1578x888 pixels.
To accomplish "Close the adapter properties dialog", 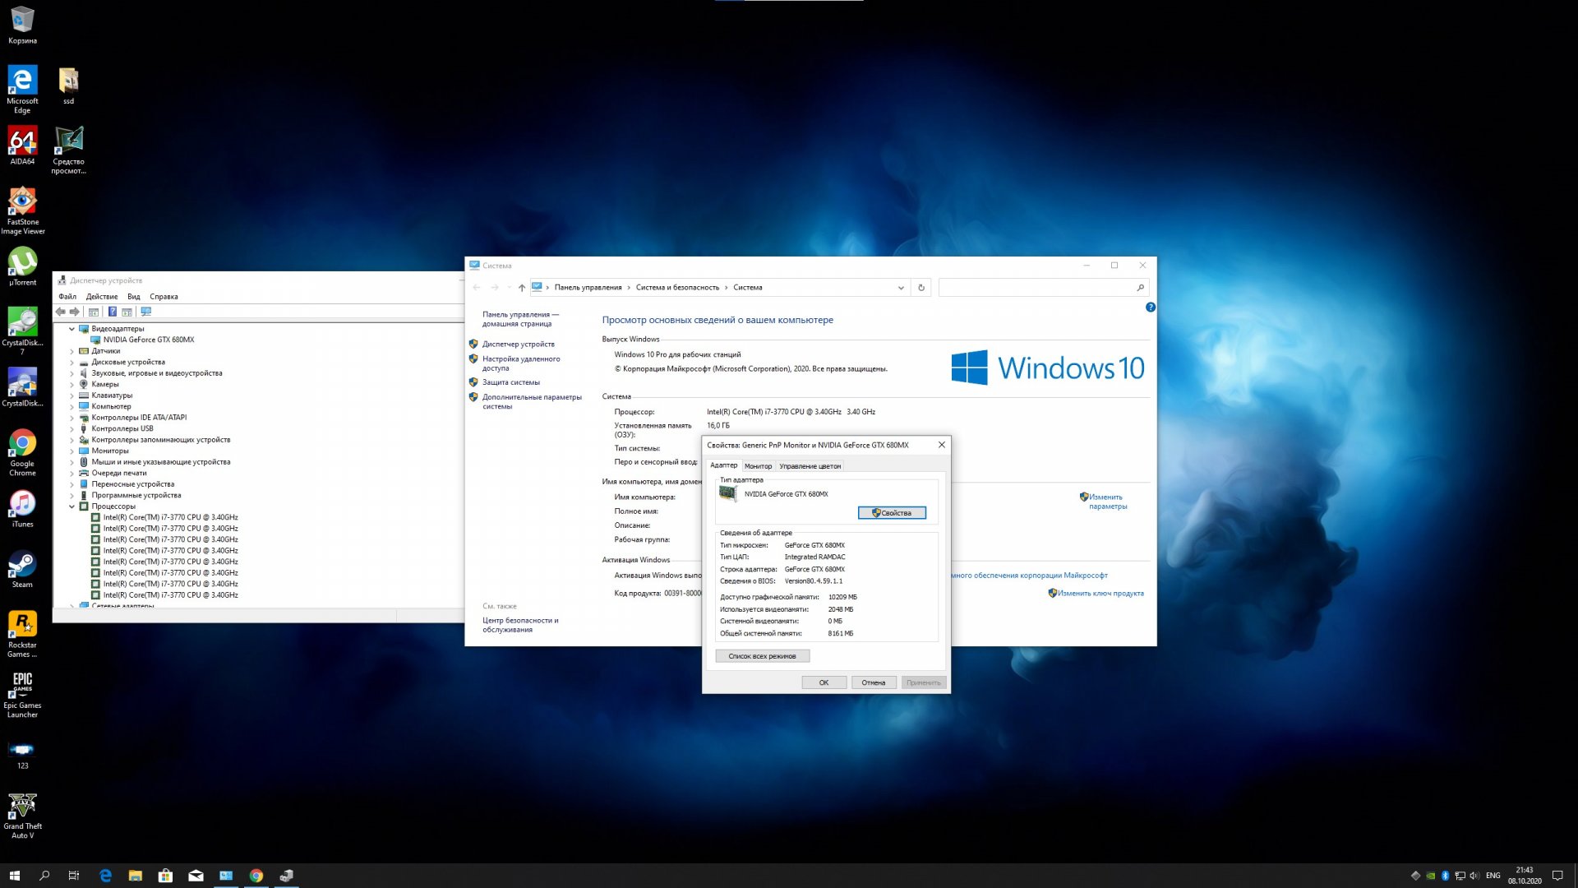I will [942, 445].
